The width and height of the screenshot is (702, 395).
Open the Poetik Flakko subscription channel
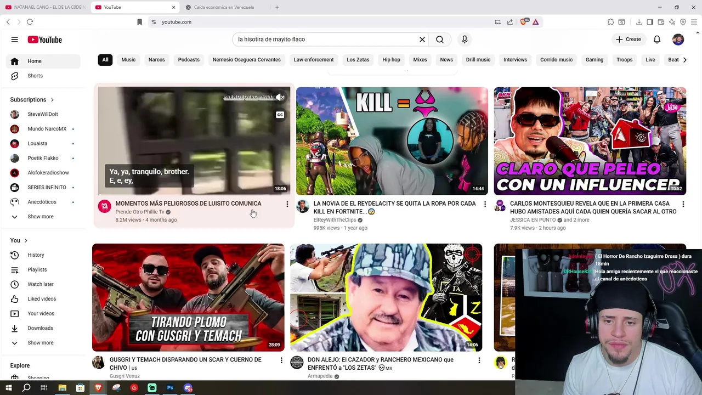[43, 158]
